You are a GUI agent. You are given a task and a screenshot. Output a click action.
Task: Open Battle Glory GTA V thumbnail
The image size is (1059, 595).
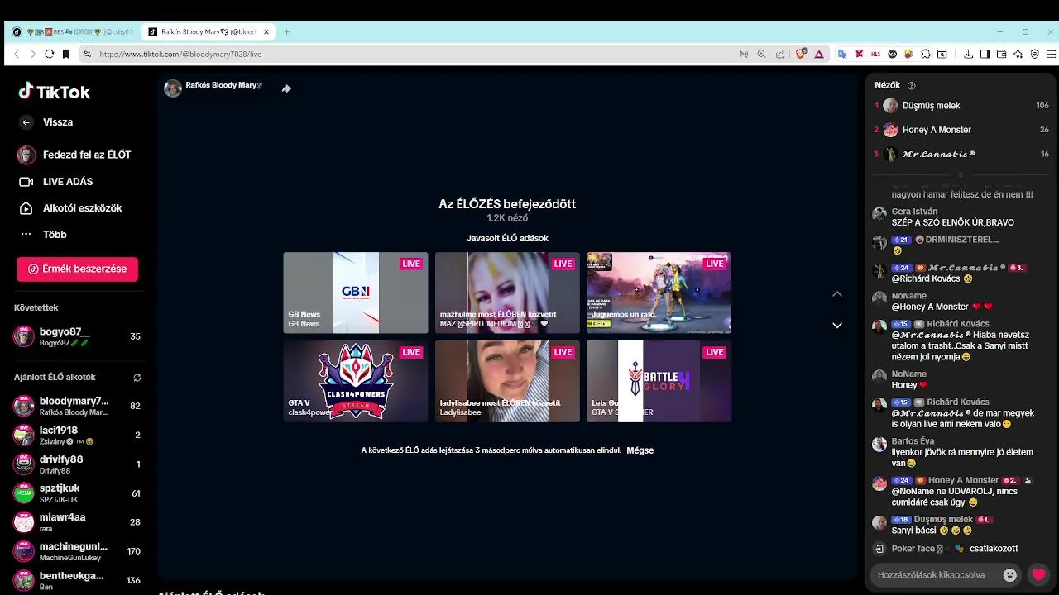coord(659,381)
